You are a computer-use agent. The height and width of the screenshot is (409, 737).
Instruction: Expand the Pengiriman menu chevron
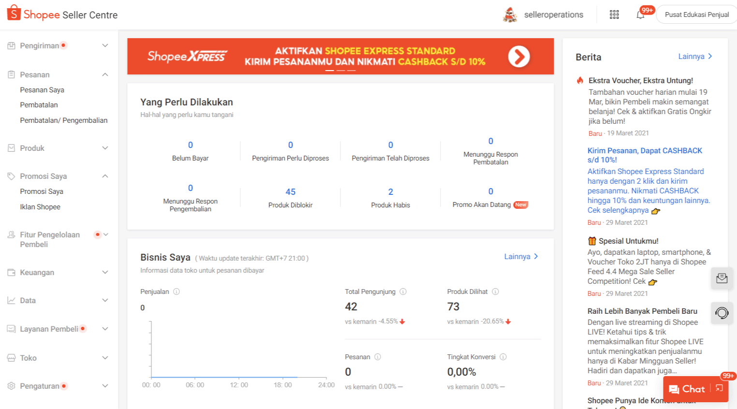coord(105,45)
